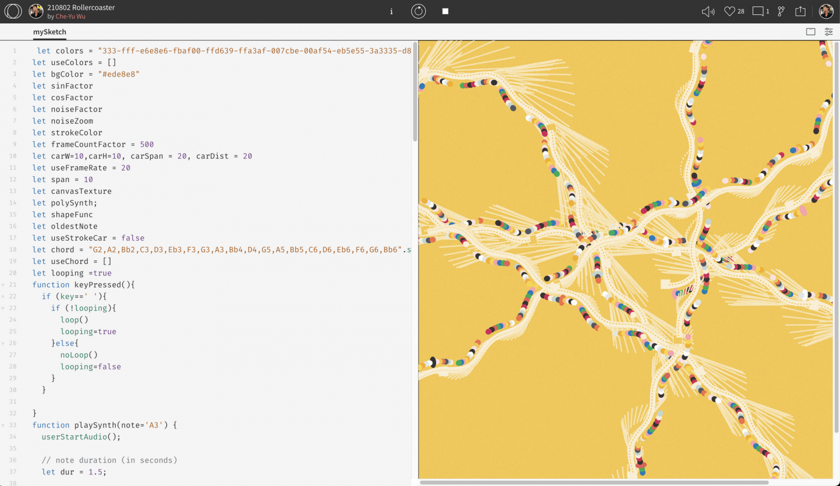Stop the running sketch
The width and height of the screenshot is (840, 486).
[445, 11]
